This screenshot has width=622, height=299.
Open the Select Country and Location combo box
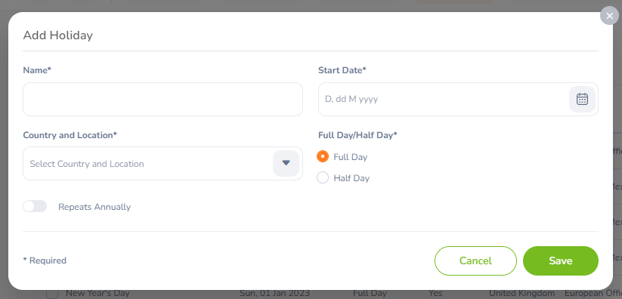coord(162,163)
